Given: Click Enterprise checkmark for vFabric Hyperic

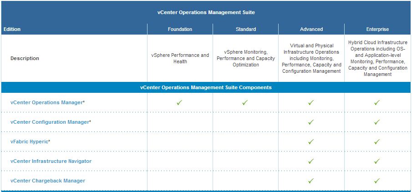Looking at the screenshot, I should [x=377, y=142].
